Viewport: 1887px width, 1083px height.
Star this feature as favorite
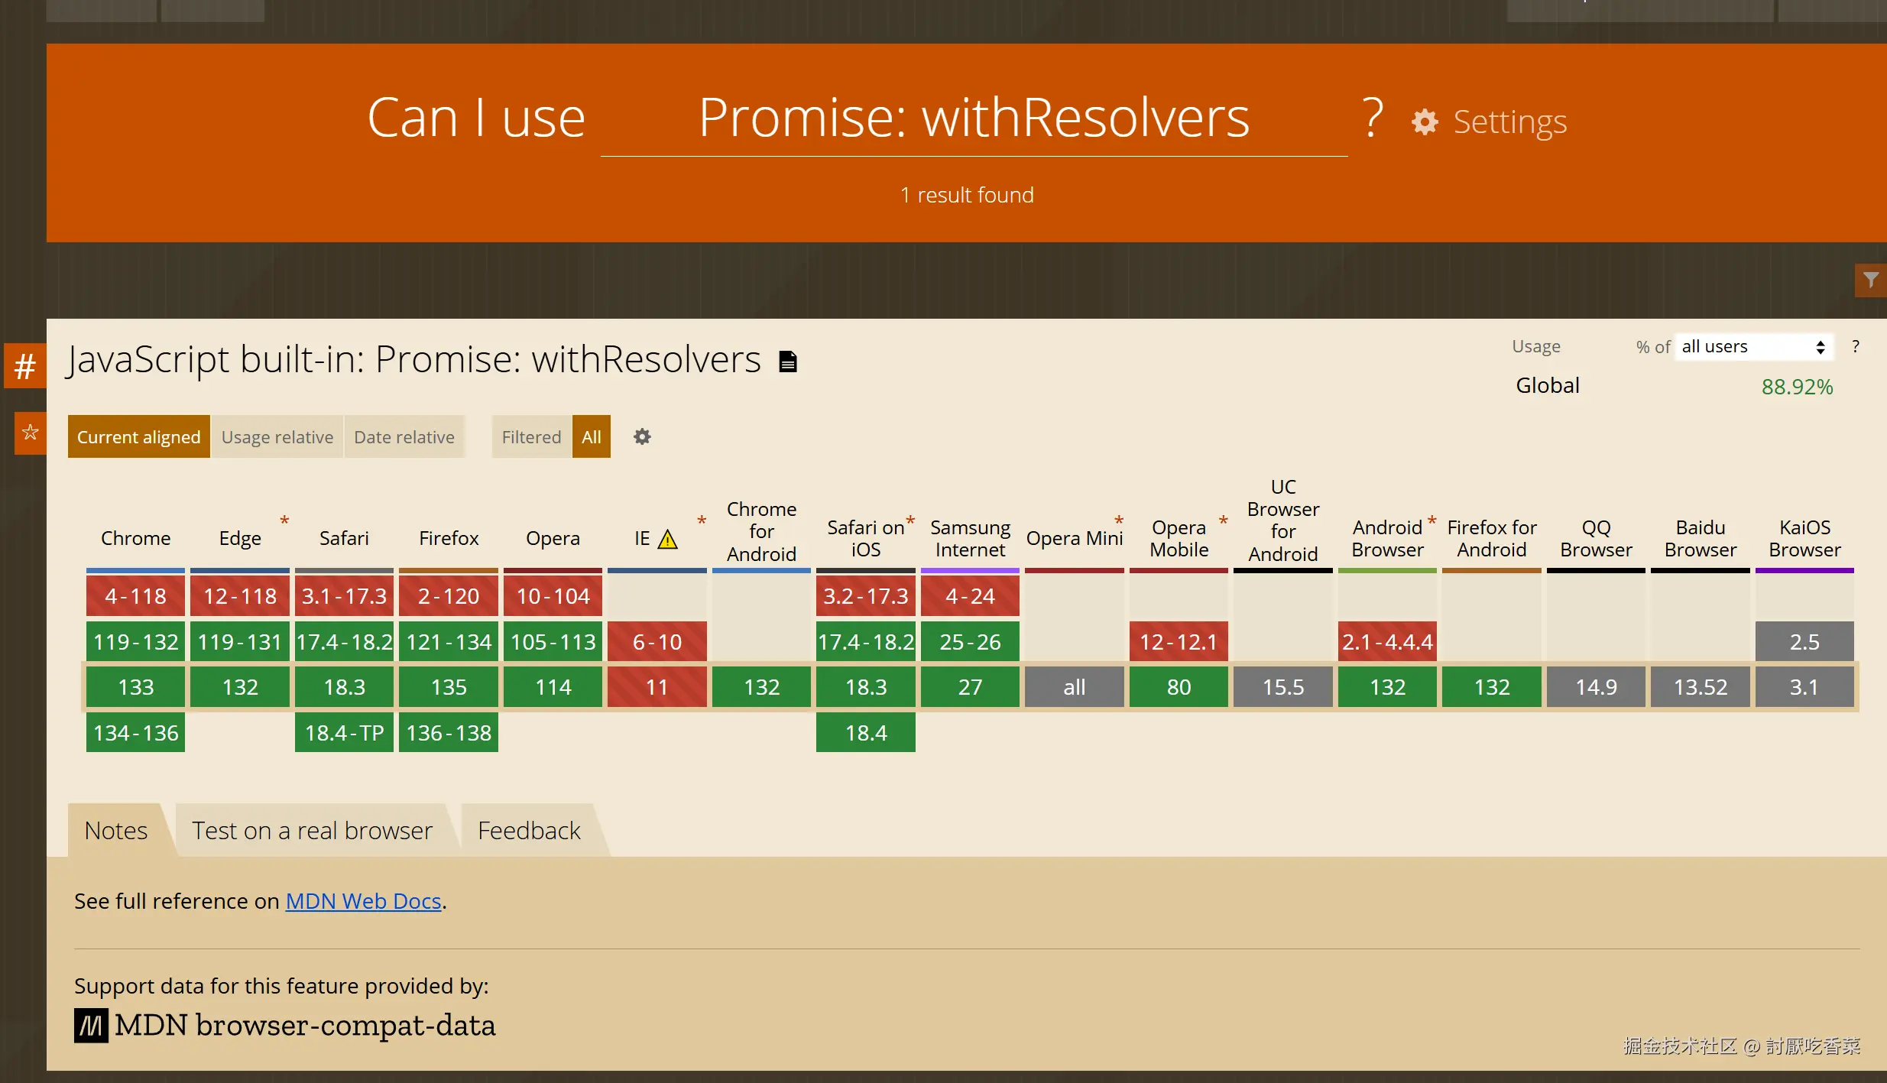31,433
